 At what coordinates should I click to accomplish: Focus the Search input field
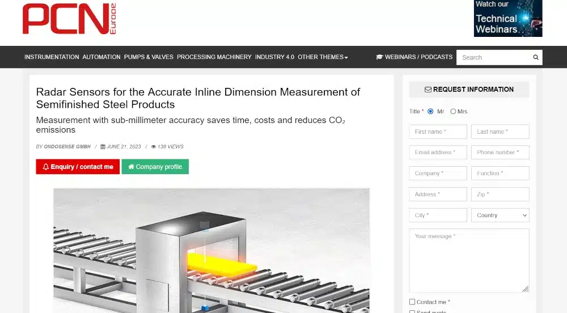(x=494, y=57)
